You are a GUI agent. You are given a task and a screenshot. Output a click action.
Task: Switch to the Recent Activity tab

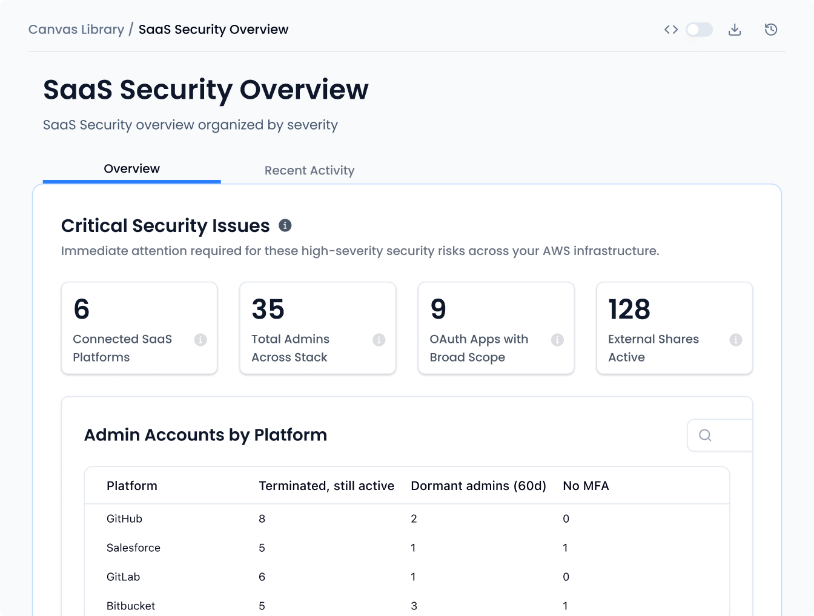pyautogui.click(x=309, y=170)
